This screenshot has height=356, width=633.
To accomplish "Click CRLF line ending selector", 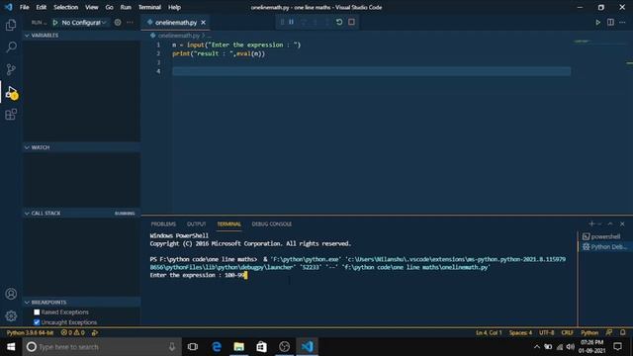I will tap(567, 332).
